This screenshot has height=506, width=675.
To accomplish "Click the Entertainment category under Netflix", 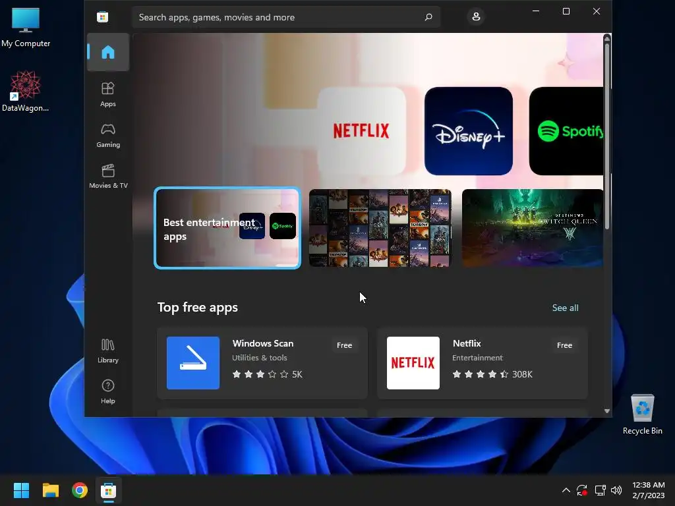I will coord(477,358).
